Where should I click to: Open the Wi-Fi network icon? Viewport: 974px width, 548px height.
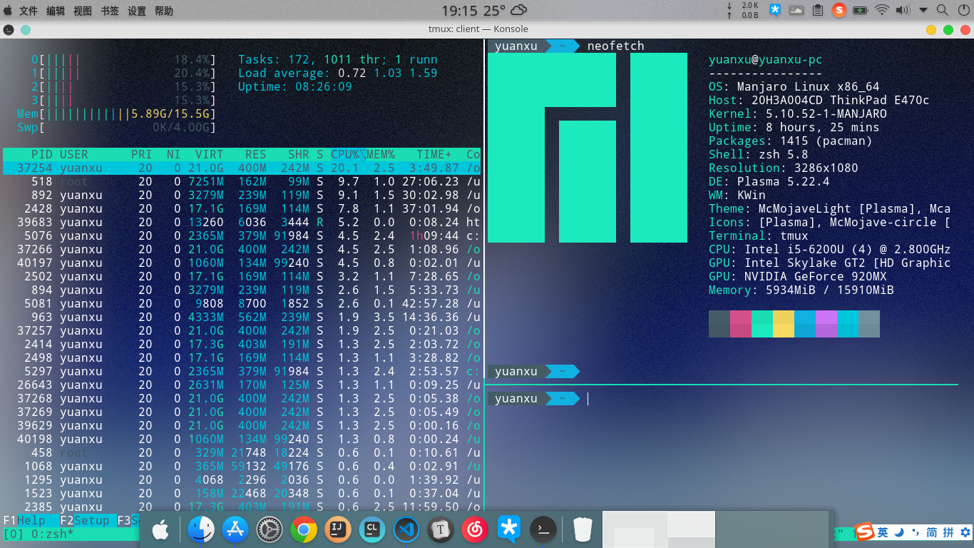[882, 10]
